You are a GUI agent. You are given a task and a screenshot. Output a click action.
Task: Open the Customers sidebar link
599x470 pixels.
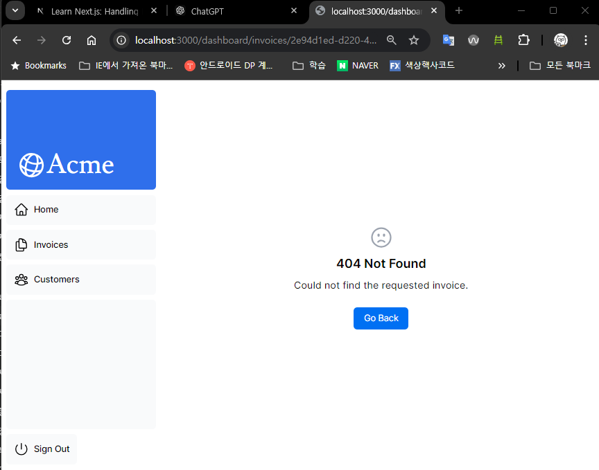tap(81, 280)
